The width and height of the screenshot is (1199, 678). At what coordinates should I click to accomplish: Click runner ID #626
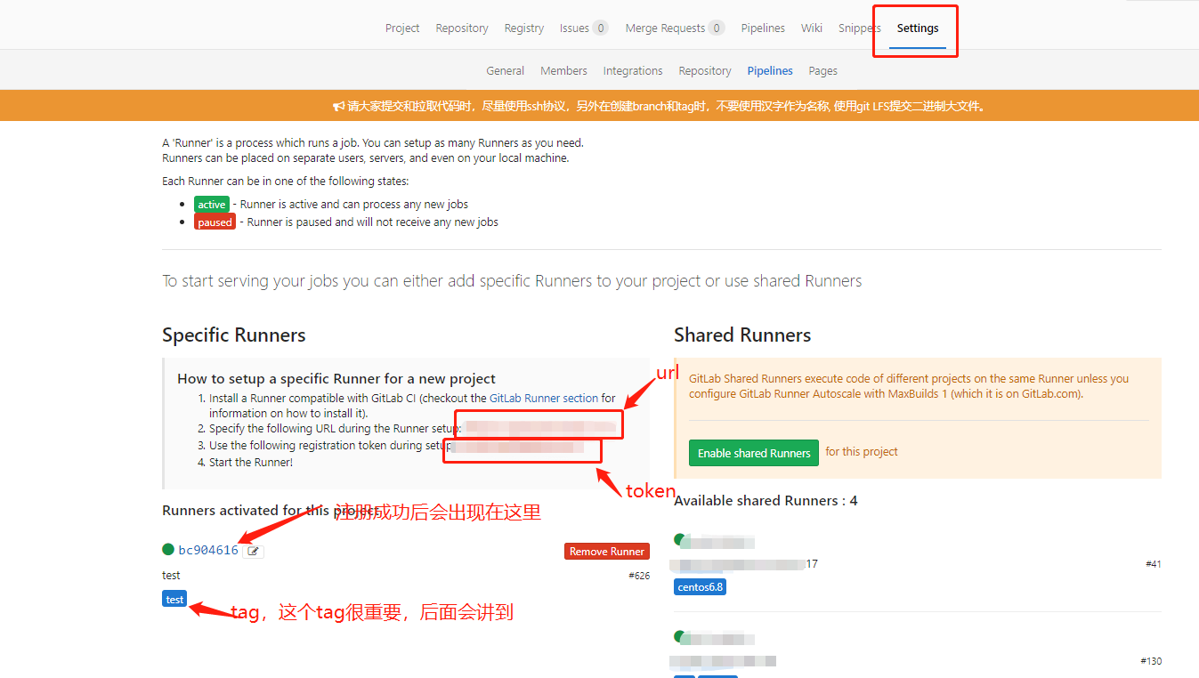coord(639,576)
